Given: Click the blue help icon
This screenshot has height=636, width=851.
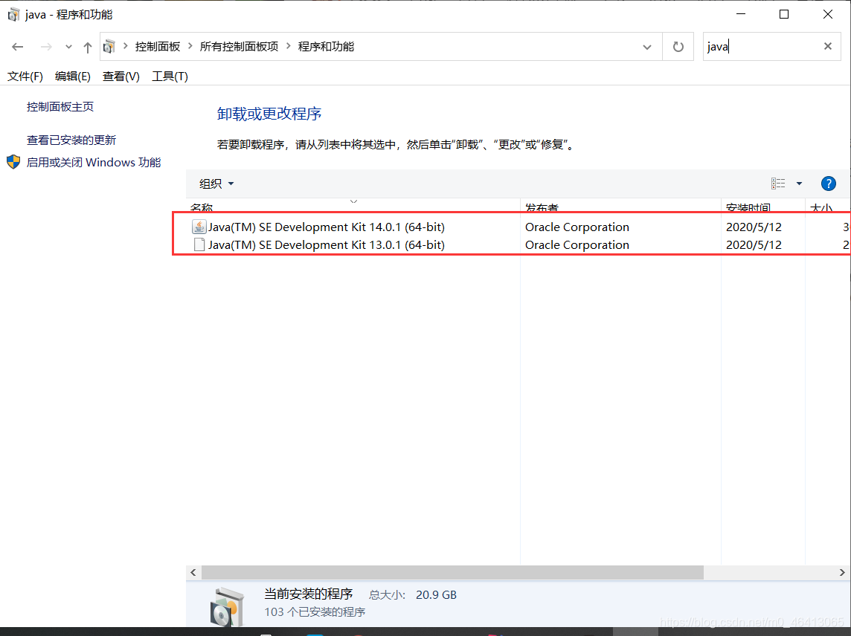Looking at the screenshot, I should point(828,184).
